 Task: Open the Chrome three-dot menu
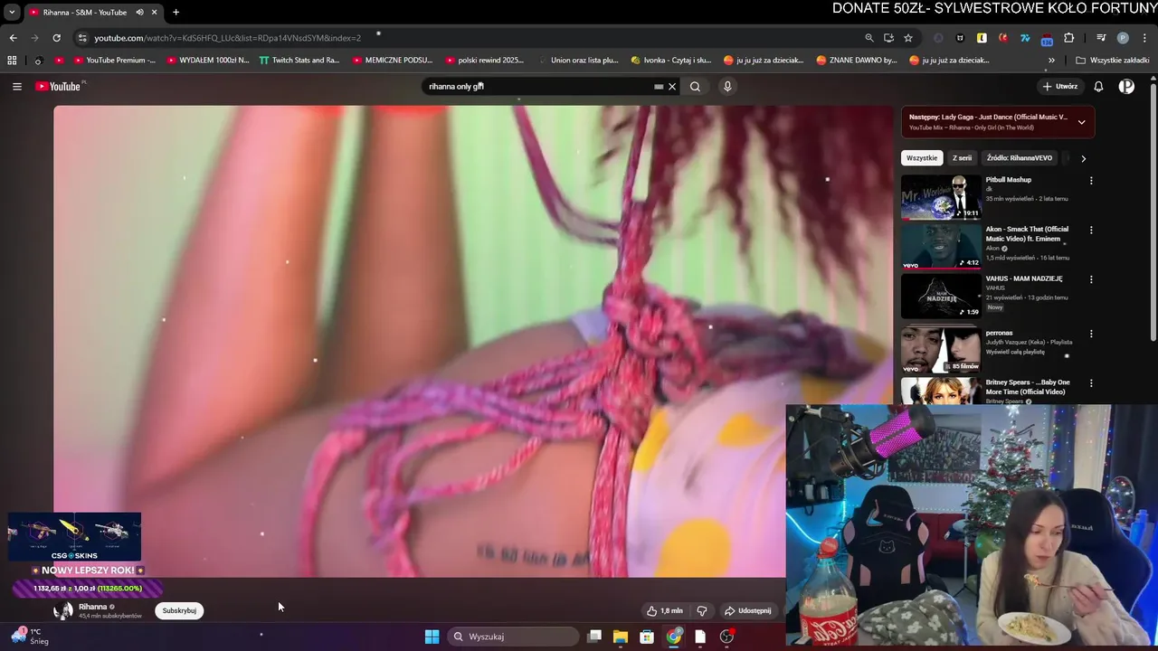1144,38
